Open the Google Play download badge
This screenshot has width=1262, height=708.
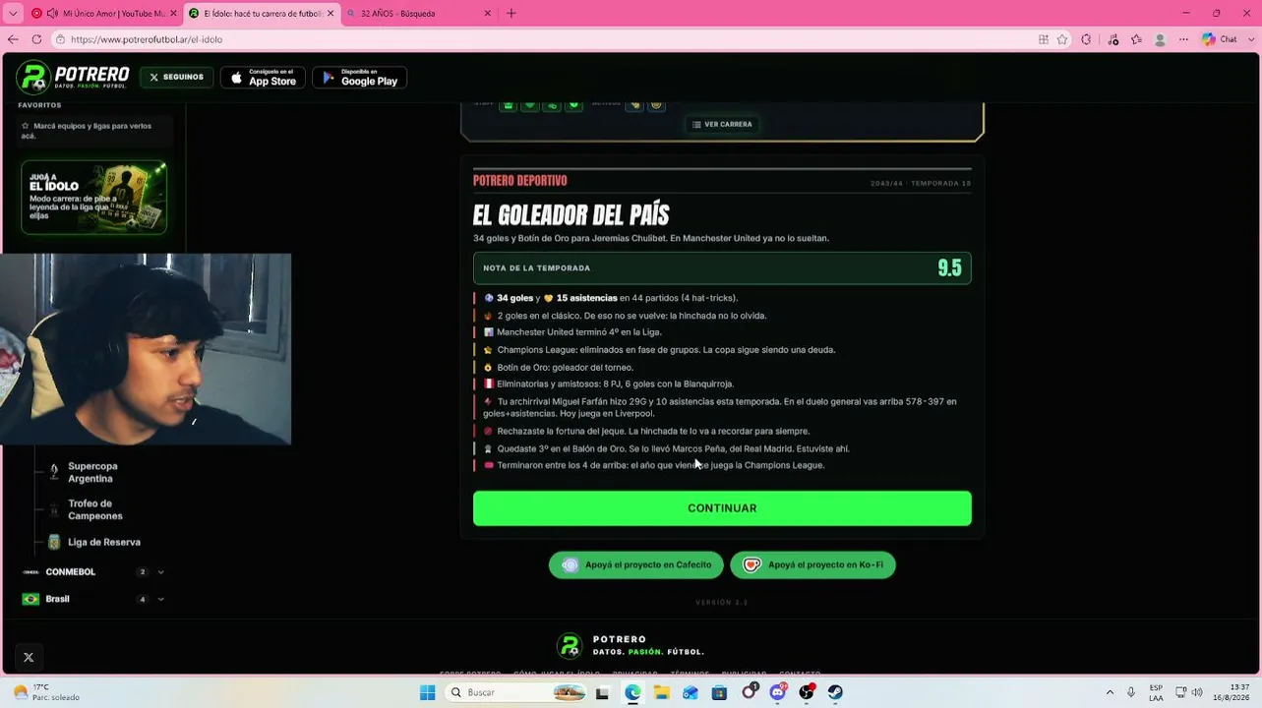[359, 77]
